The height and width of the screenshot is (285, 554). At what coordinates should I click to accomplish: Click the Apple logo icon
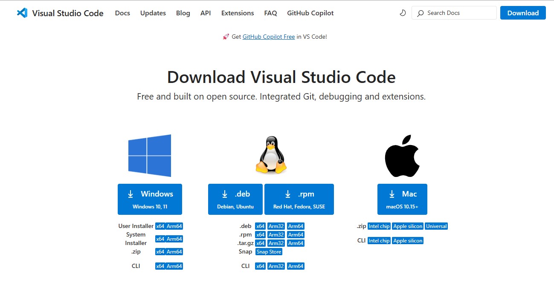click(x=402, y=156)
